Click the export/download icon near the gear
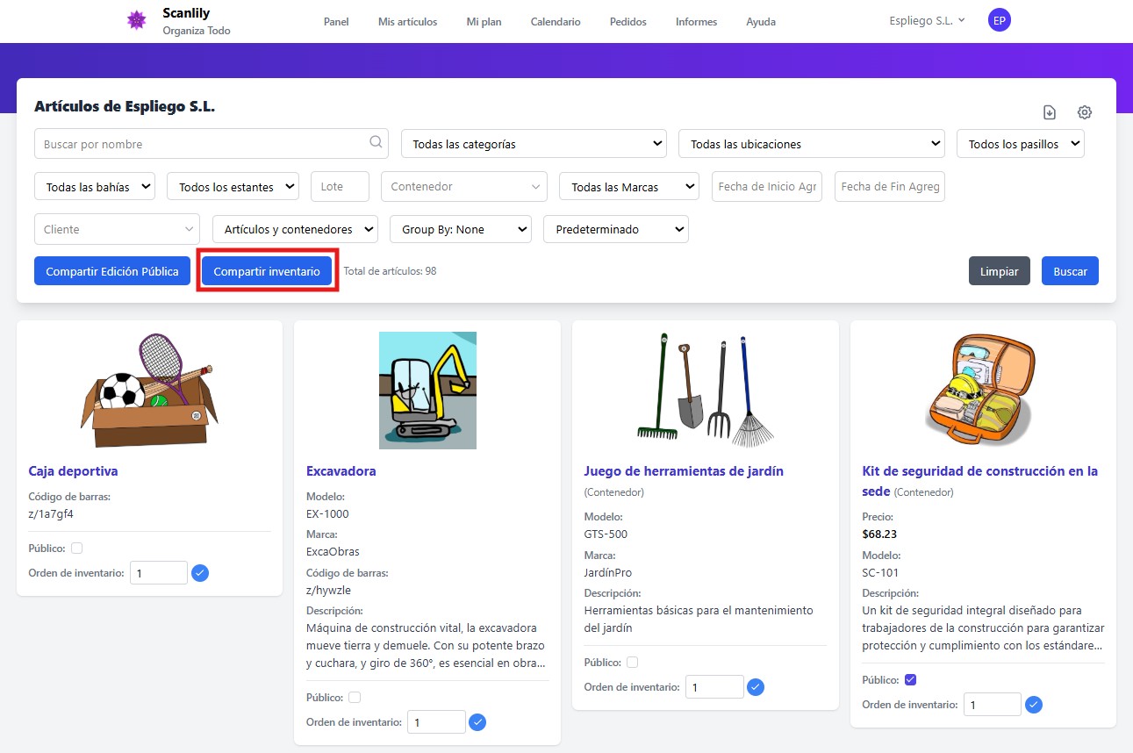 pos(1049,112)
